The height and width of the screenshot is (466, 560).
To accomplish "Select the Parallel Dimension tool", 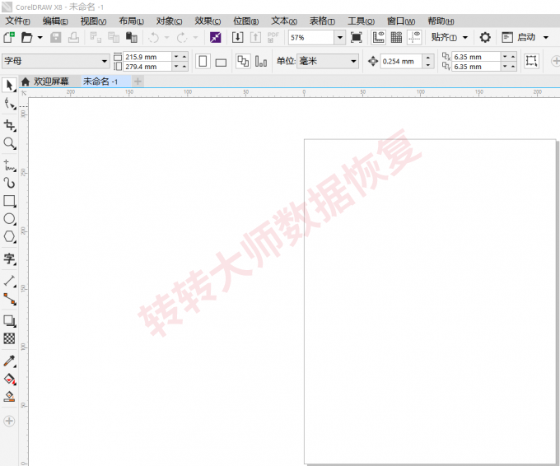I will [9, 281].
